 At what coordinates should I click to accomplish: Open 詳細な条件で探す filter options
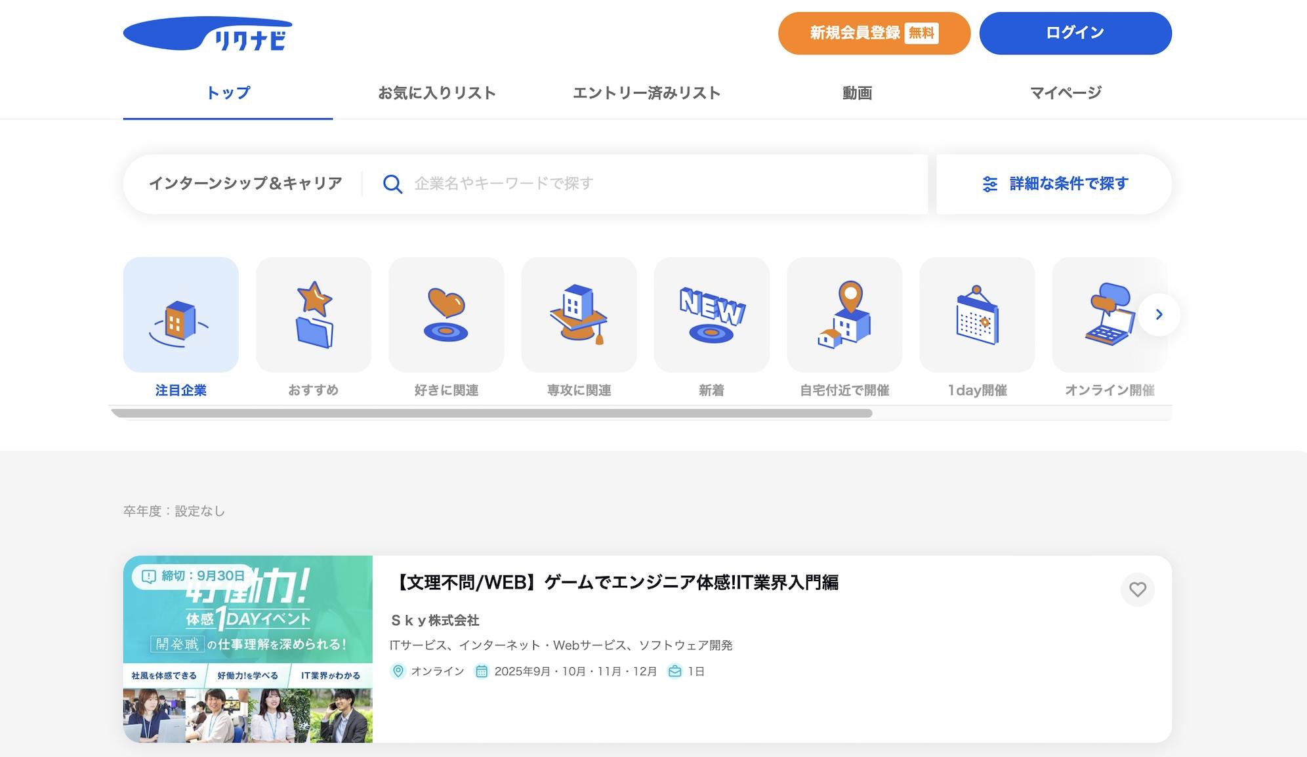point(1054,184)
